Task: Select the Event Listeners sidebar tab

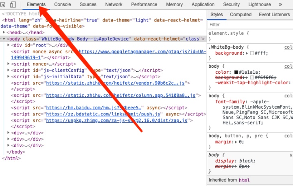Action: point(274,15)
